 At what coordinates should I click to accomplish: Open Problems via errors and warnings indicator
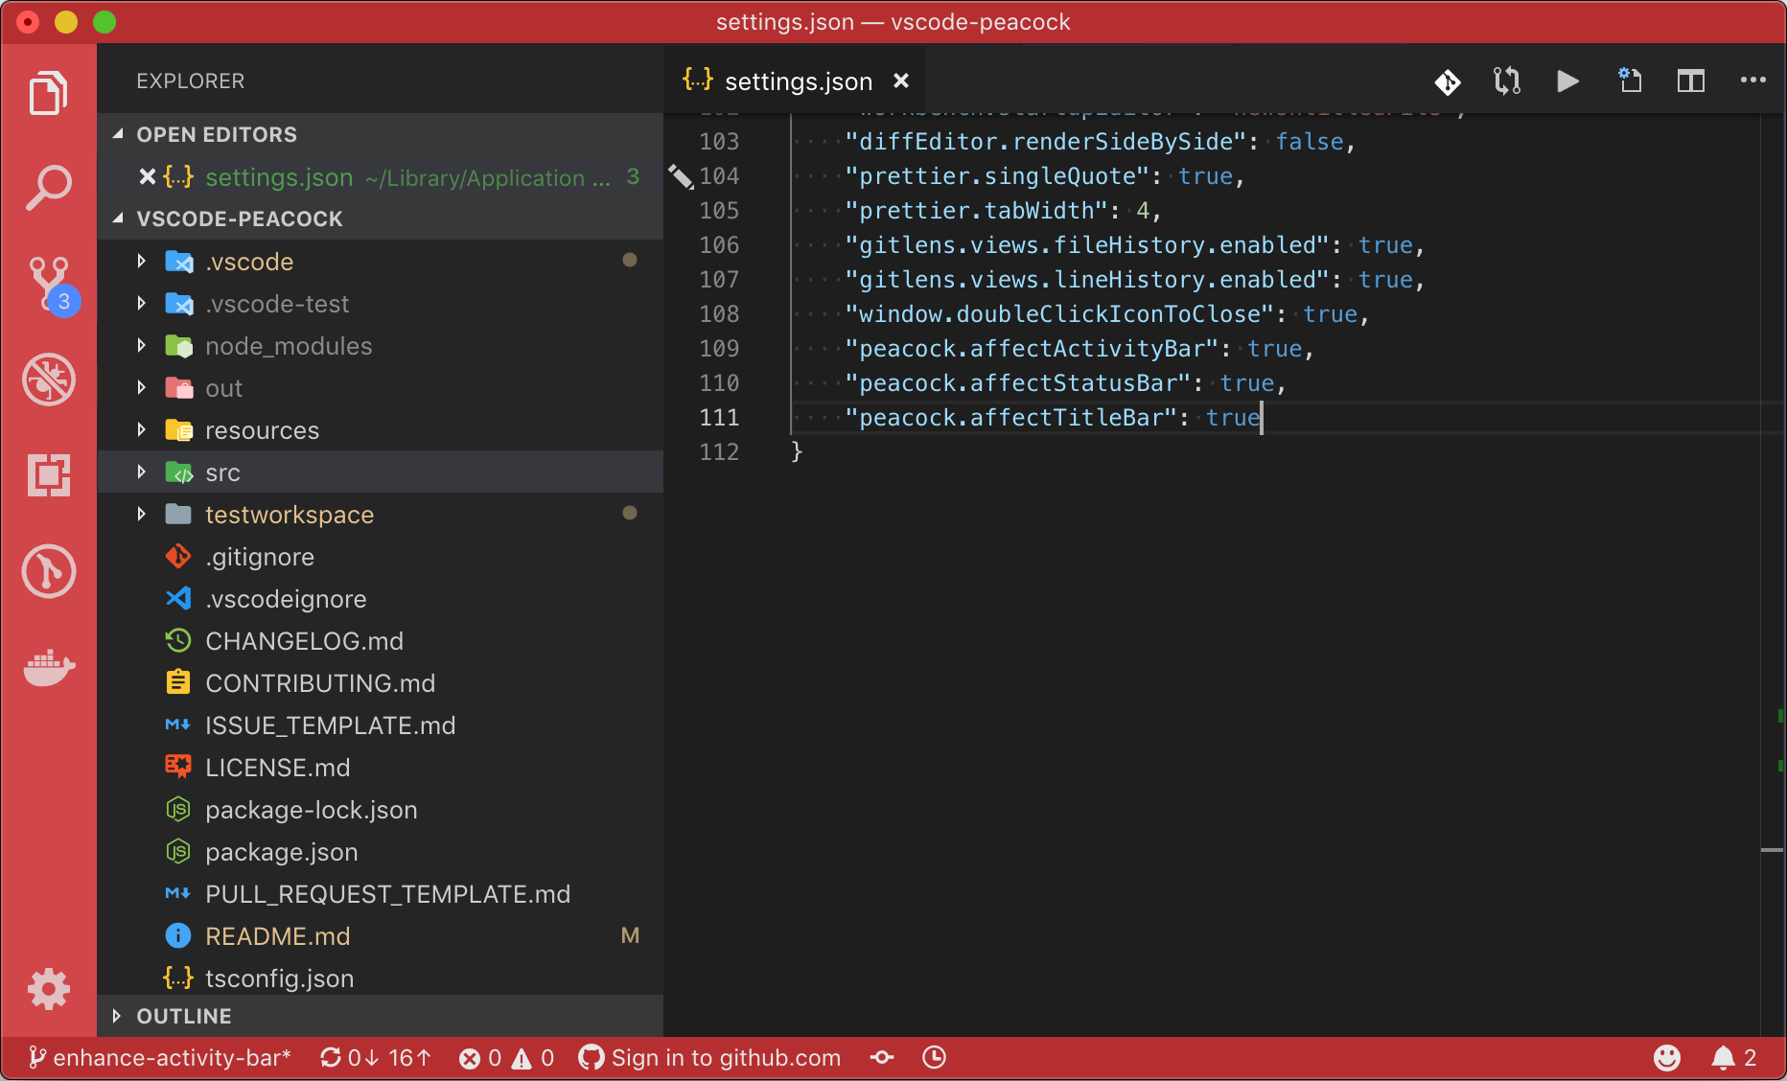507,1058
